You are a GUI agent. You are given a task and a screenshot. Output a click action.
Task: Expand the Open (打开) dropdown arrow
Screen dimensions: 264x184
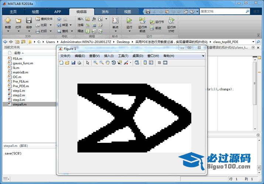click(18, 31)
